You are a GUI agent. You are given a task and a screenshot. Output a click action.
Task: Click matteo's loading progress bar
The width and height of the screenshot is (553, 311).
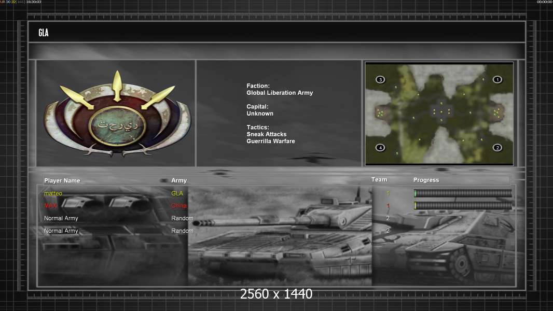(x=463, y=193)
